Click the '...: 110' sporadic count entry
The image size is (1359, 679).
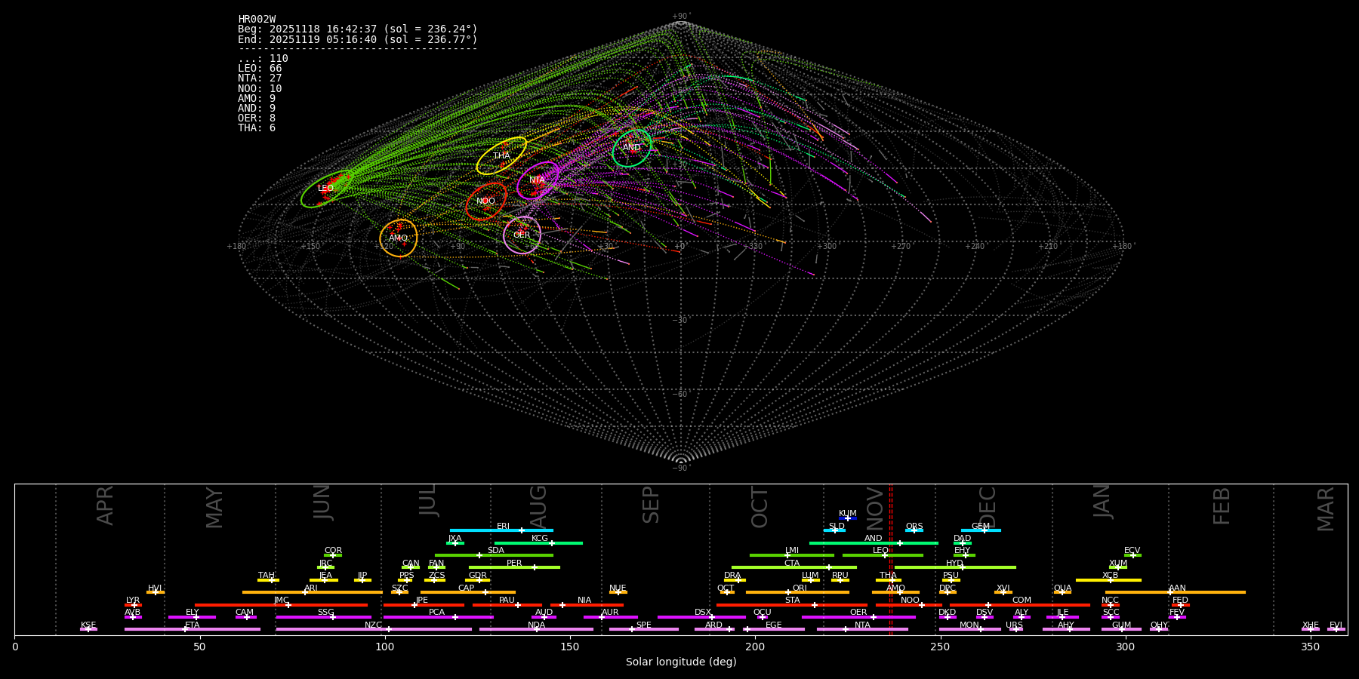[x=263, y=59]
